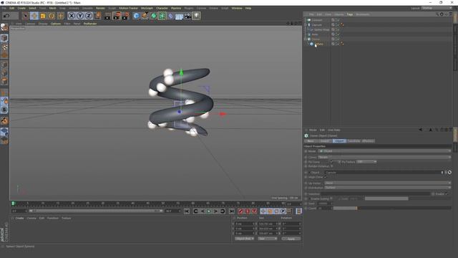Collapse the Cloner hierarchy expander
Image resolution: width=458 pixels, height=258 pixels.
306,39
